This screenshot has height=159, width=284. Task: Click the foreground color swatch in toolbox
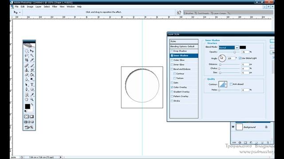pyautogui.click(x=28, y=106)
